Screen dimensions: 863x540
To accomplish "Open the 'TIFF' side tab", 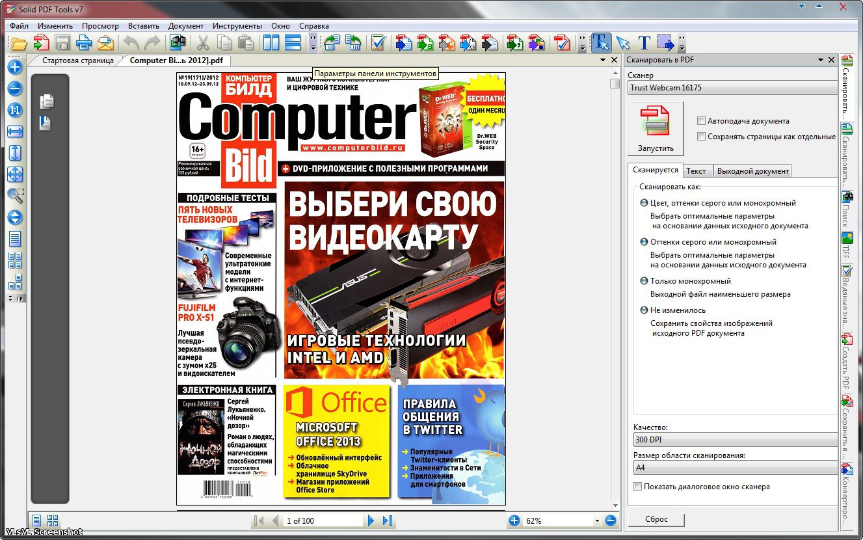I will pyautogui.click(x=846, y=246).
